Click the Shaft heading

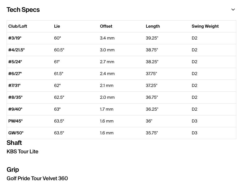coord(14,143)
